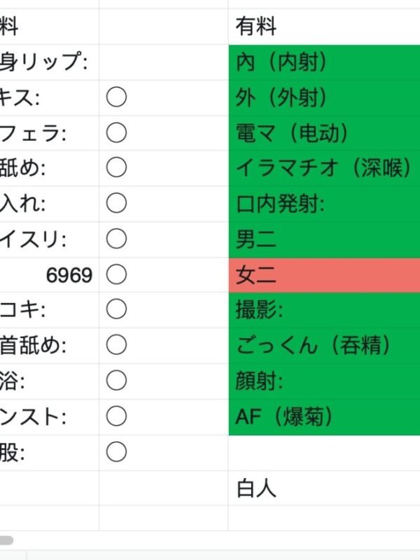Image resolution: width=420 pixels, height=560 pixels.
Task: Select the 電マ（电动） cell
Action: tap(323, 133)
